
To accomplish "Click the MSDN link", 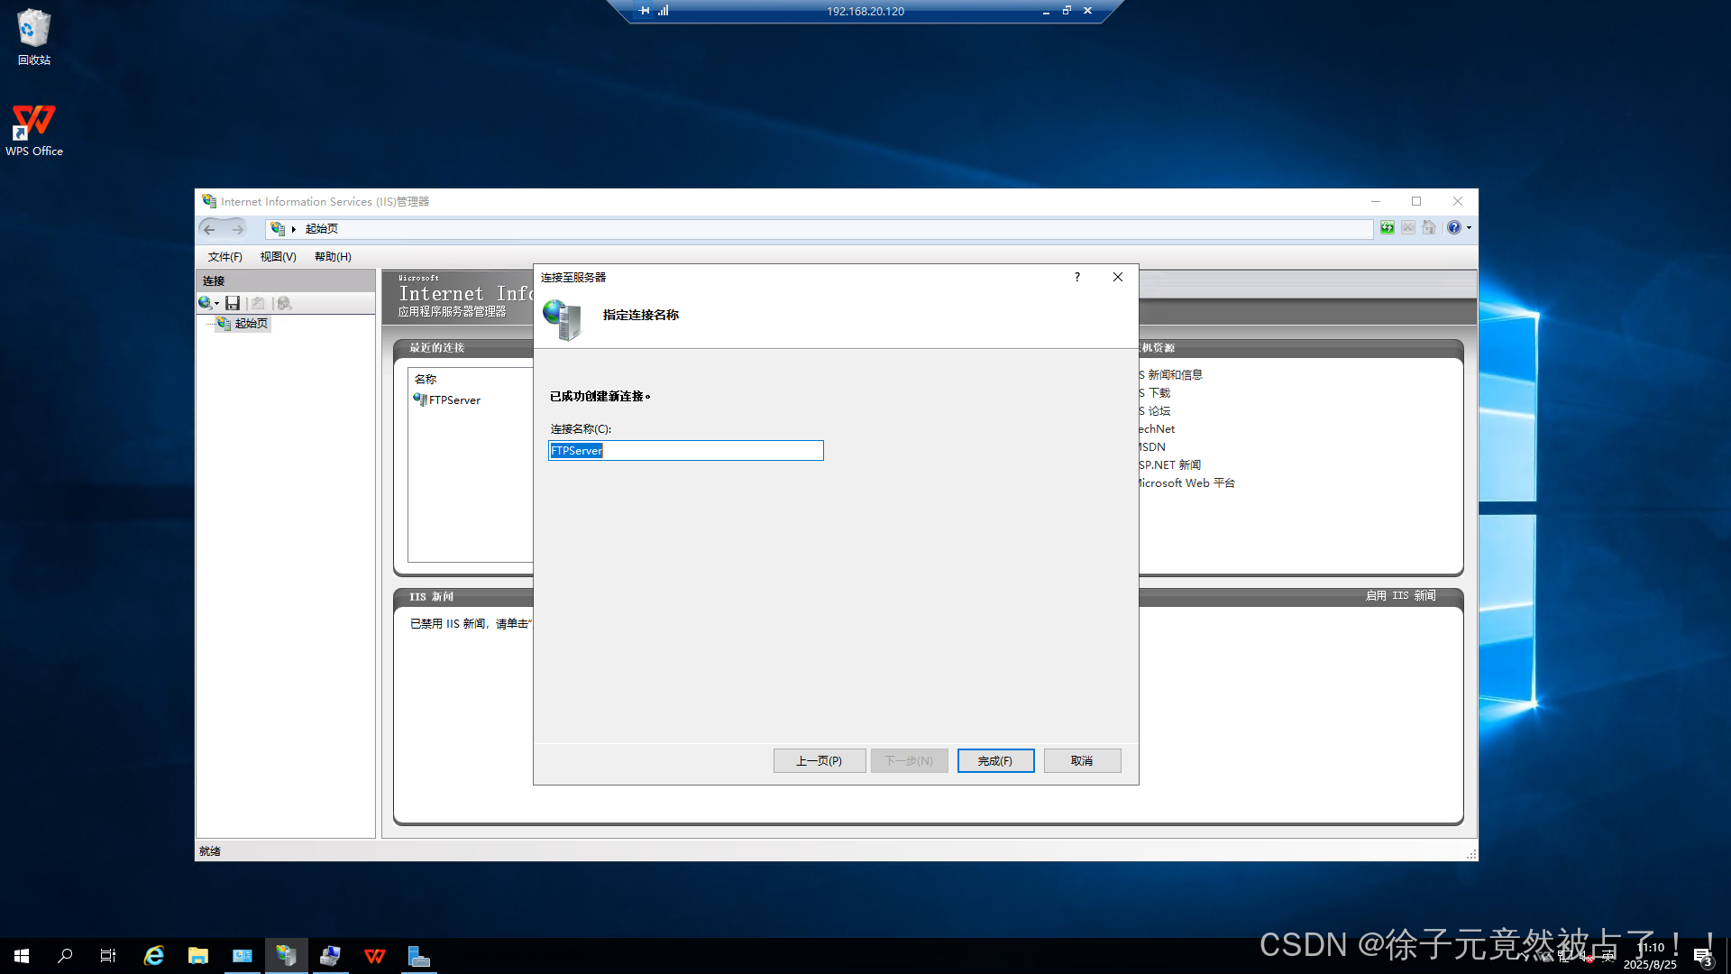I will click(1152, 447).
